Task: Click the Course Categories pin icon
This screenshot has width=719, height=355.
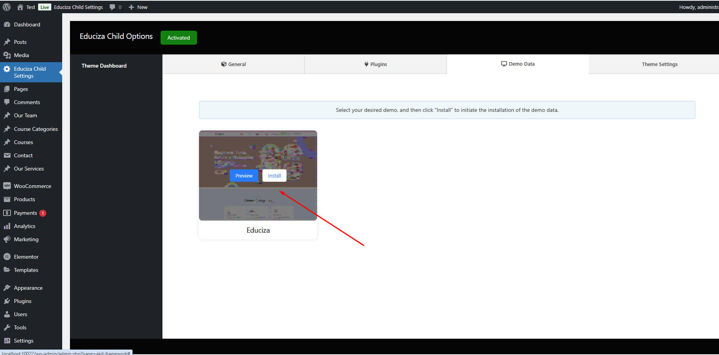Action: coord(7,129)
